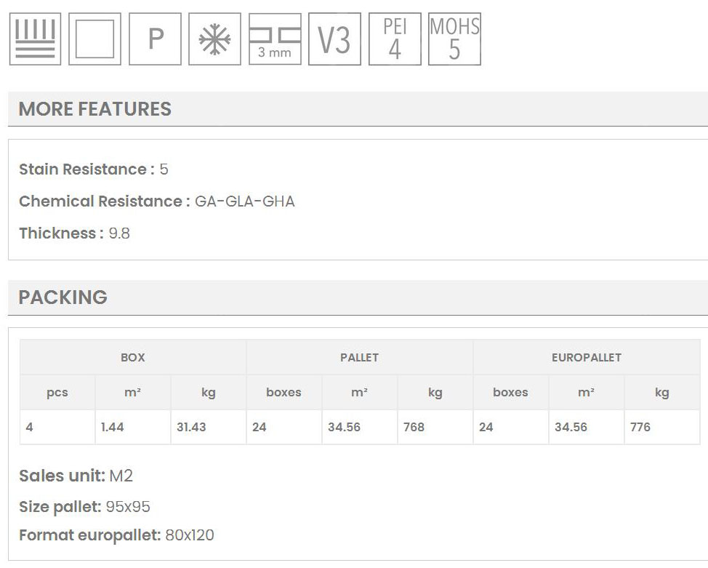The width and height of the screenshot is (708, 568).
Task: Click the PEI 4 abrasion rating icon
Action: pyautogui.click(x=395, y=39)
